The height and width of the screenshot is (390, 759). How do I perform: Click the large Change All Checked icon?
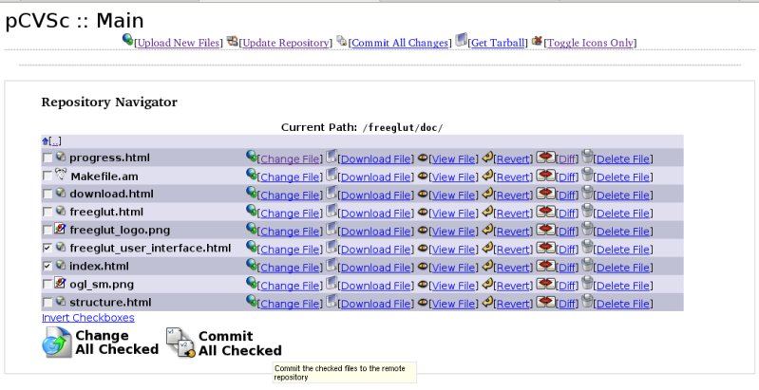[x=56, y=343]
